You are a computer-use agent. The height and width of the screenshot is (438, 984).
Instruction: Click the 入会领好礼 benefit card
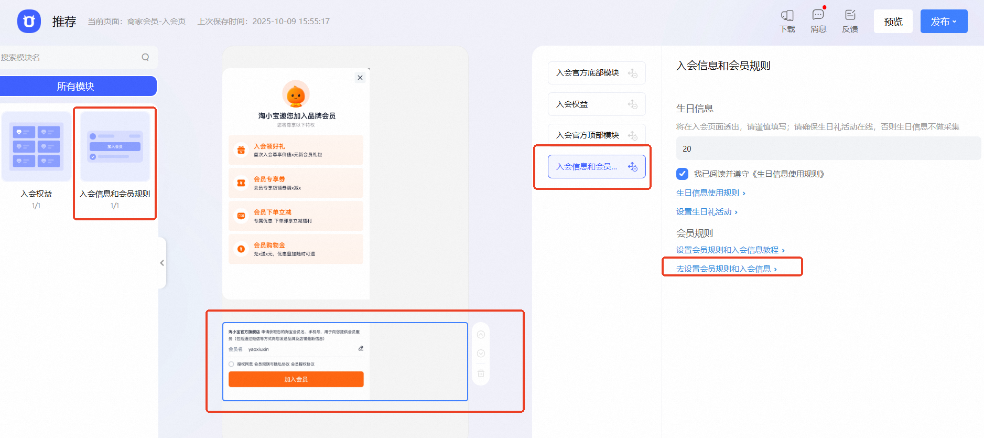click(x=296, y=150)
